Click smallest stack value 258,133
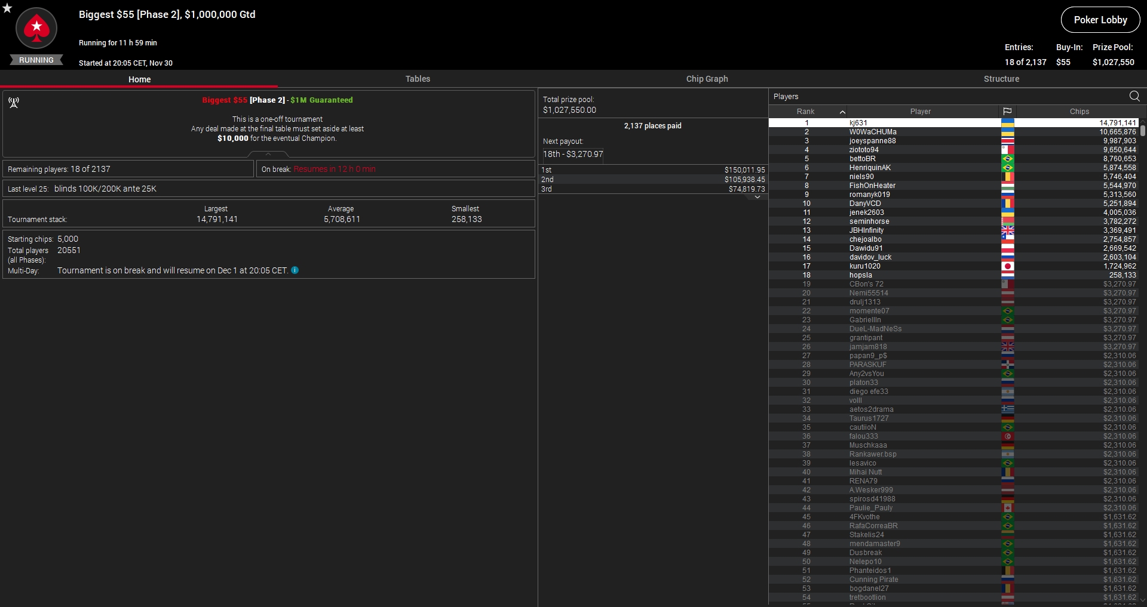 point(467,219)
